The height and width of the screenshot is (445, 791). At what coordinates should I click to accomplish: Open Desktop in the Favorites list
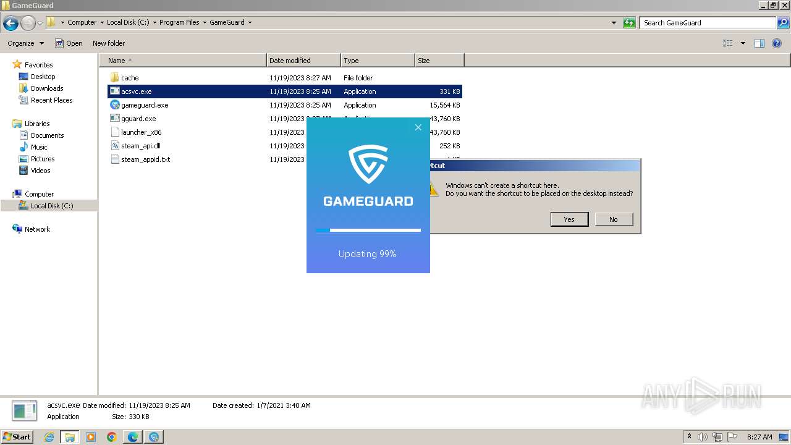pos(43,77)
